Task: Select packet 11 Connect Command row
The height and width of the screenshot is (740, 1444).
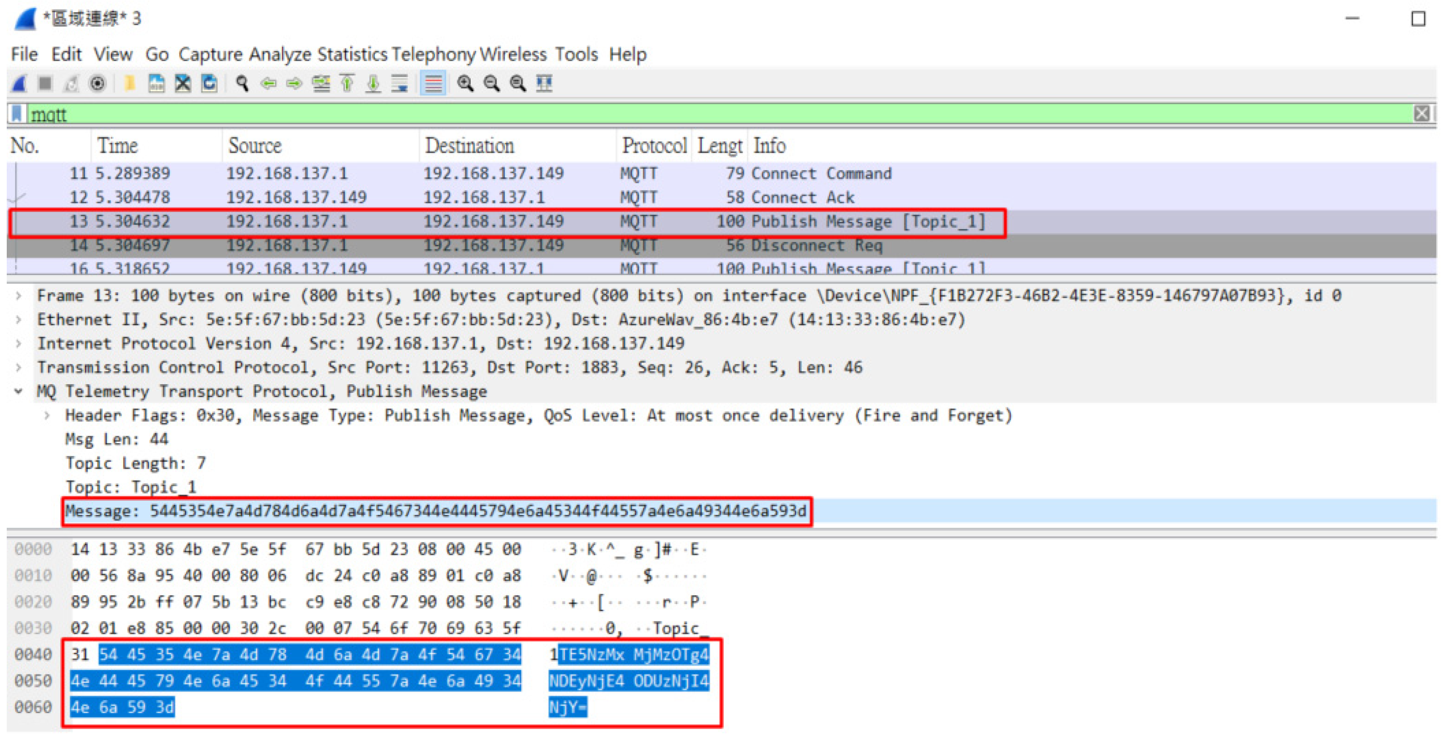Action: tap(449, 173)
